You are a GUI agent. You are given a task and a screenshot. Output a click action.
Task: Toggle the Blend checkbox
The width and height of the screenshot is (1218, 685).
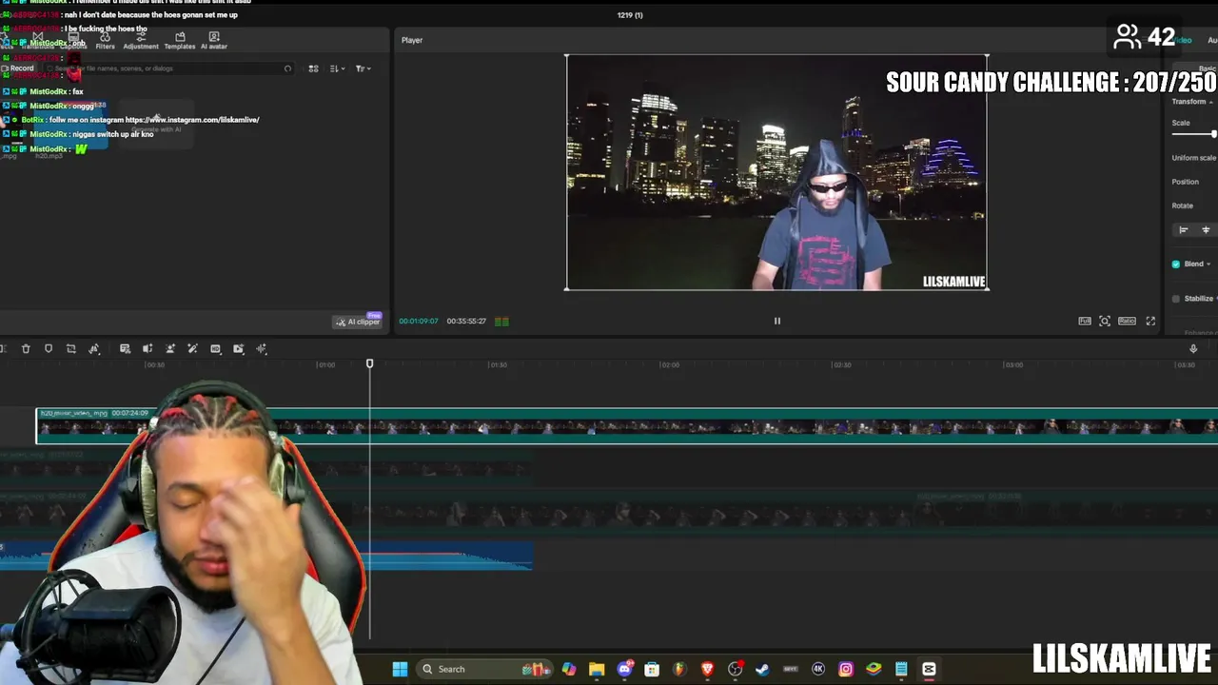1176,264
